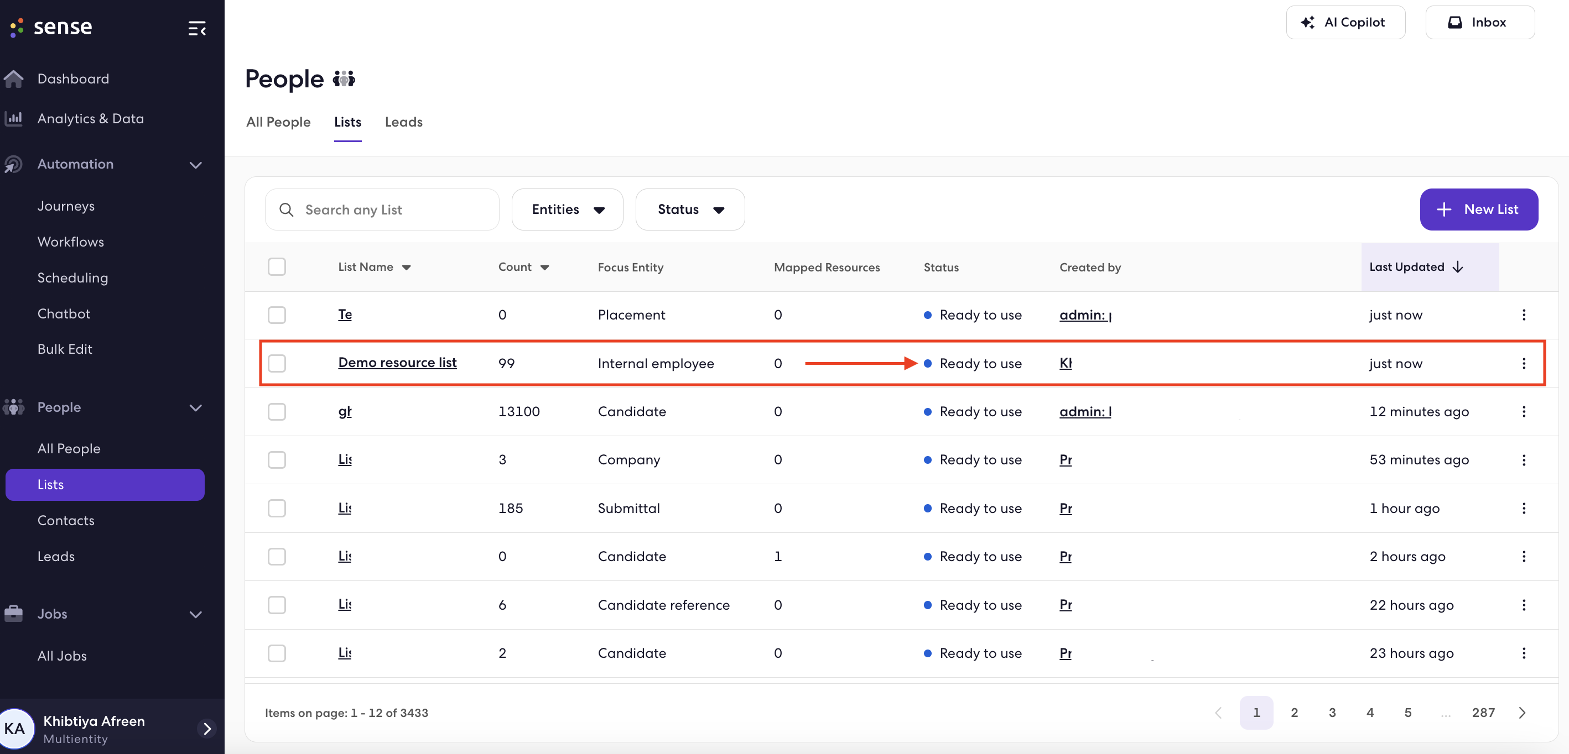Collapse the Automation section chevron
1569x754 pixels.
tap(195, 165)
